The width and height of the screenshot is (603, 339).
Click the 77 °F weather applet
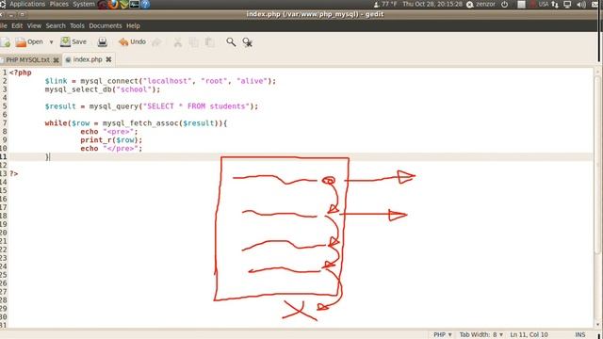pyautogui.click(x=385, y=4)
